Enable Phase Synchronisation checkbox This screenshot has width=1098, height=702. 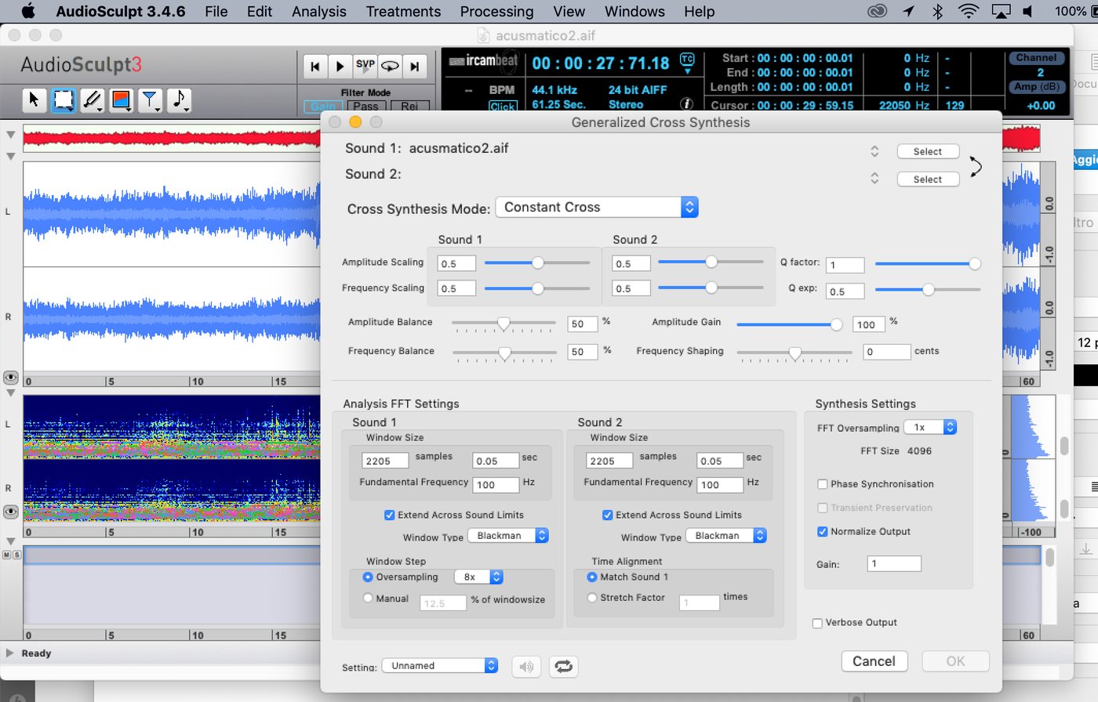(823, 484)
